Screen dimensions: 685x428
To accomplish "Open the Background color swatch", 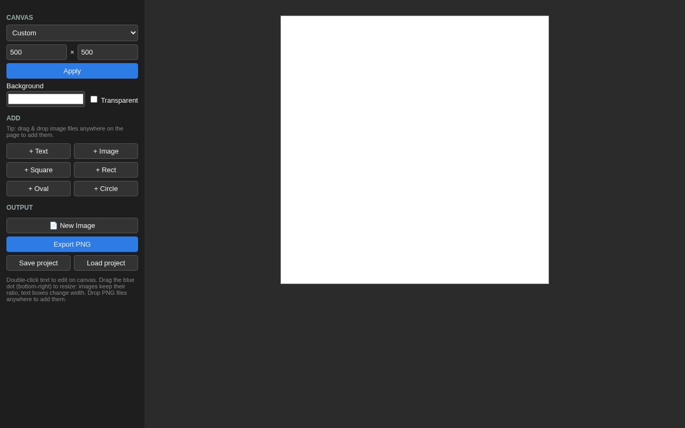I will click(45, 99).
